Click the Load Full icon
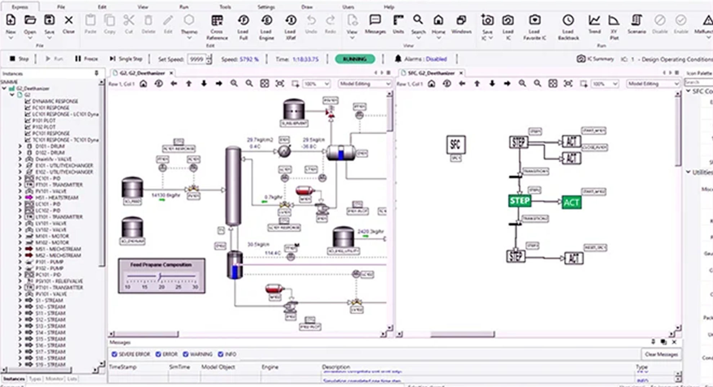713x387 pixels. tap(243, 21)
